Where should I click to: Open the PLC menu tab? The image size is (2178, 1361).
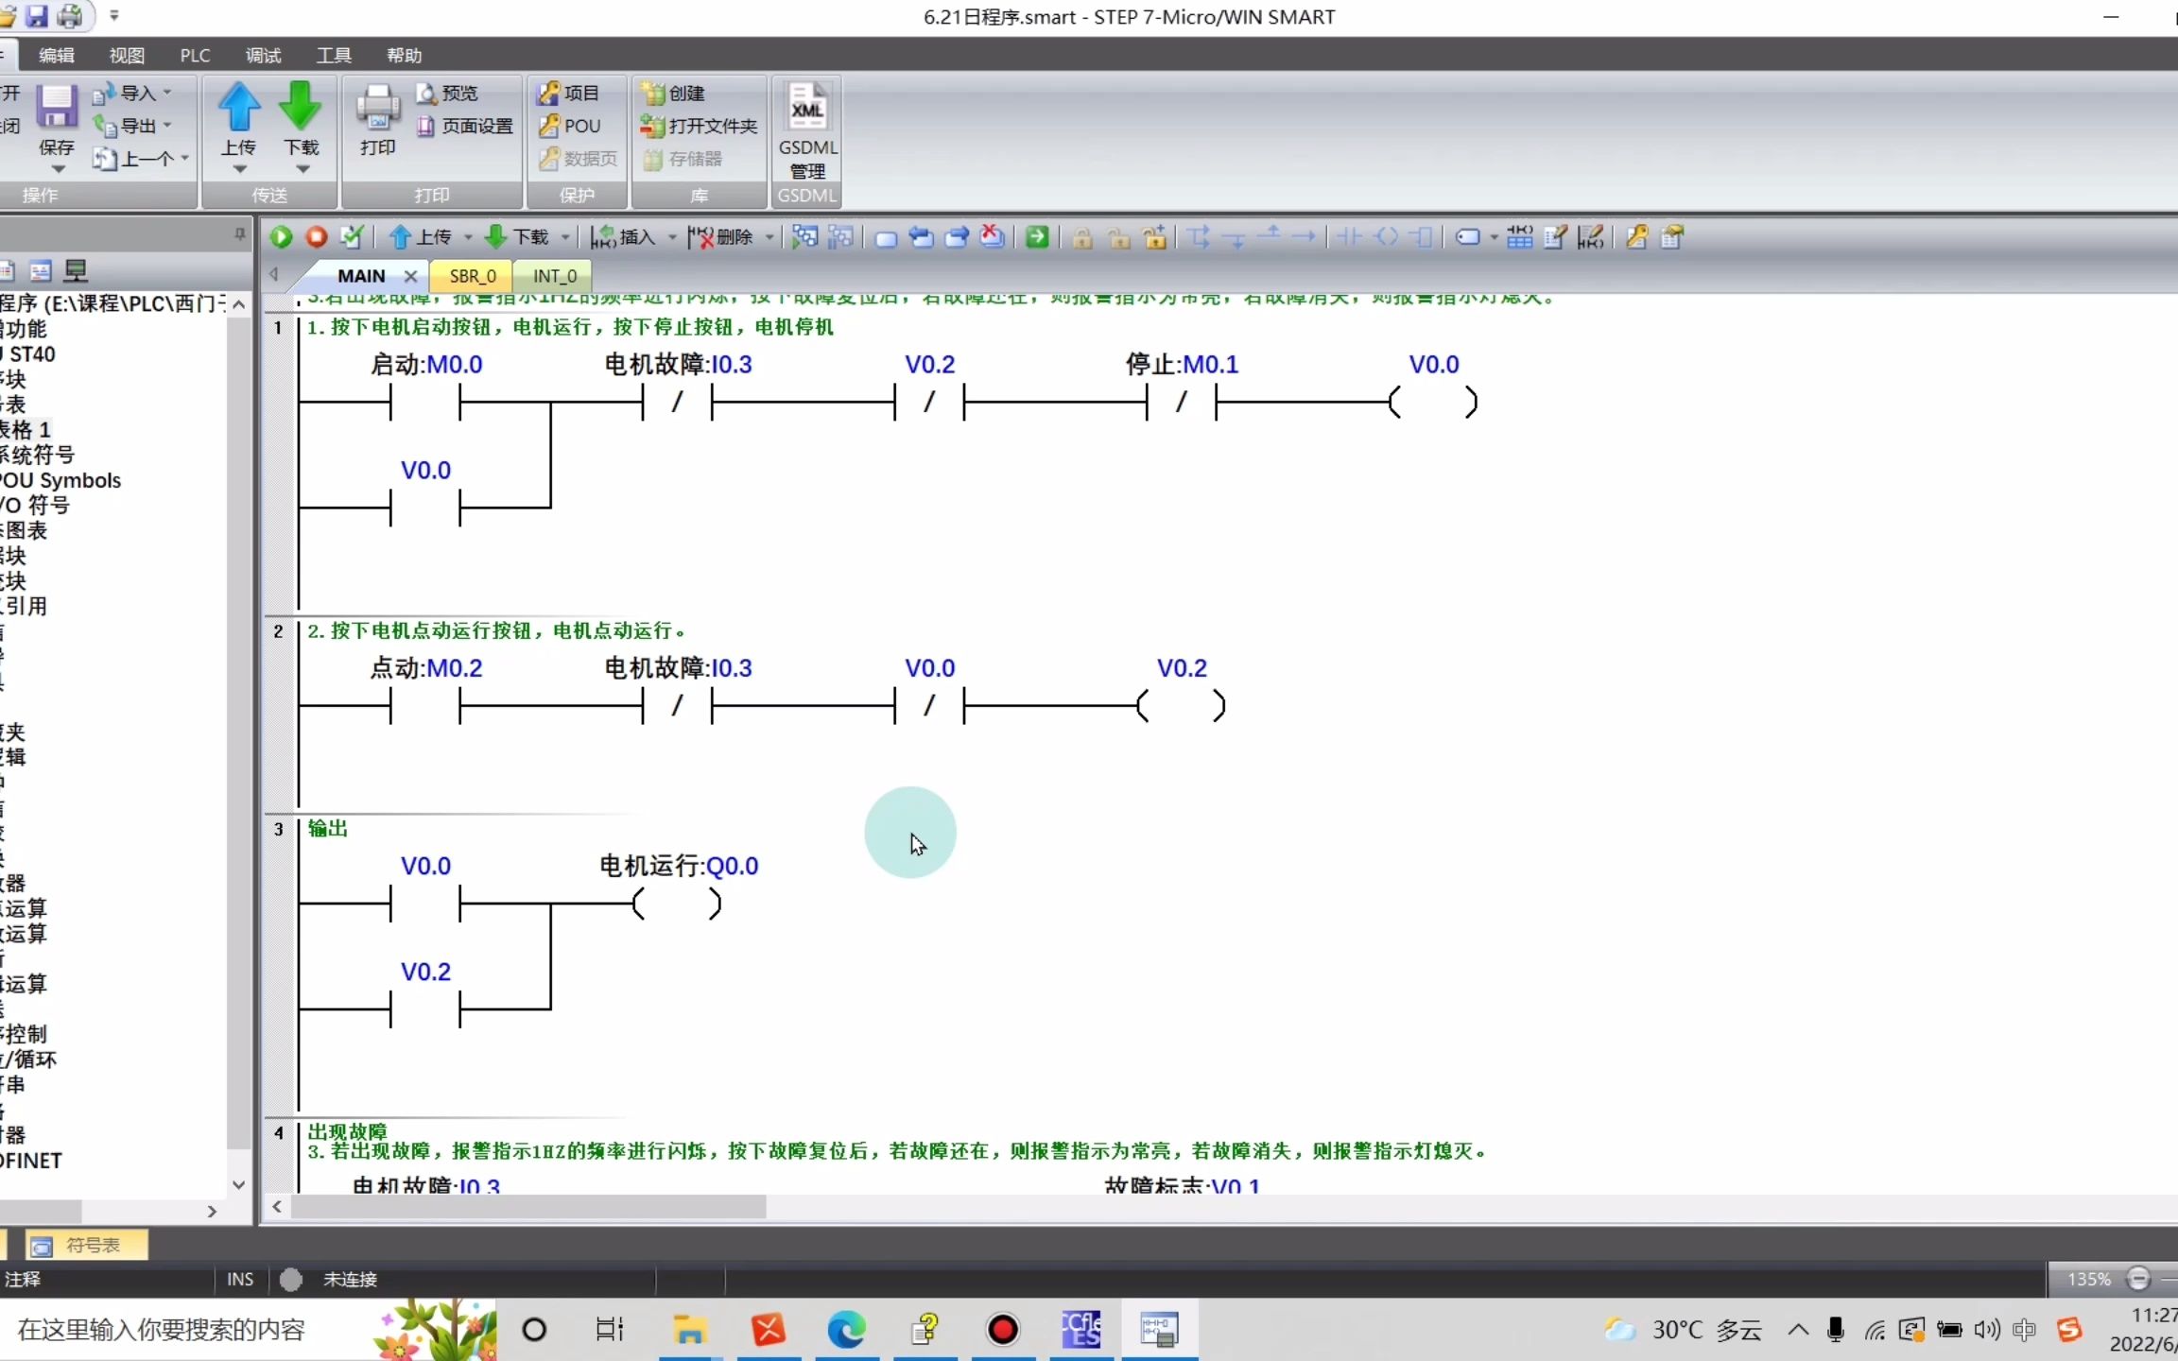195,56
